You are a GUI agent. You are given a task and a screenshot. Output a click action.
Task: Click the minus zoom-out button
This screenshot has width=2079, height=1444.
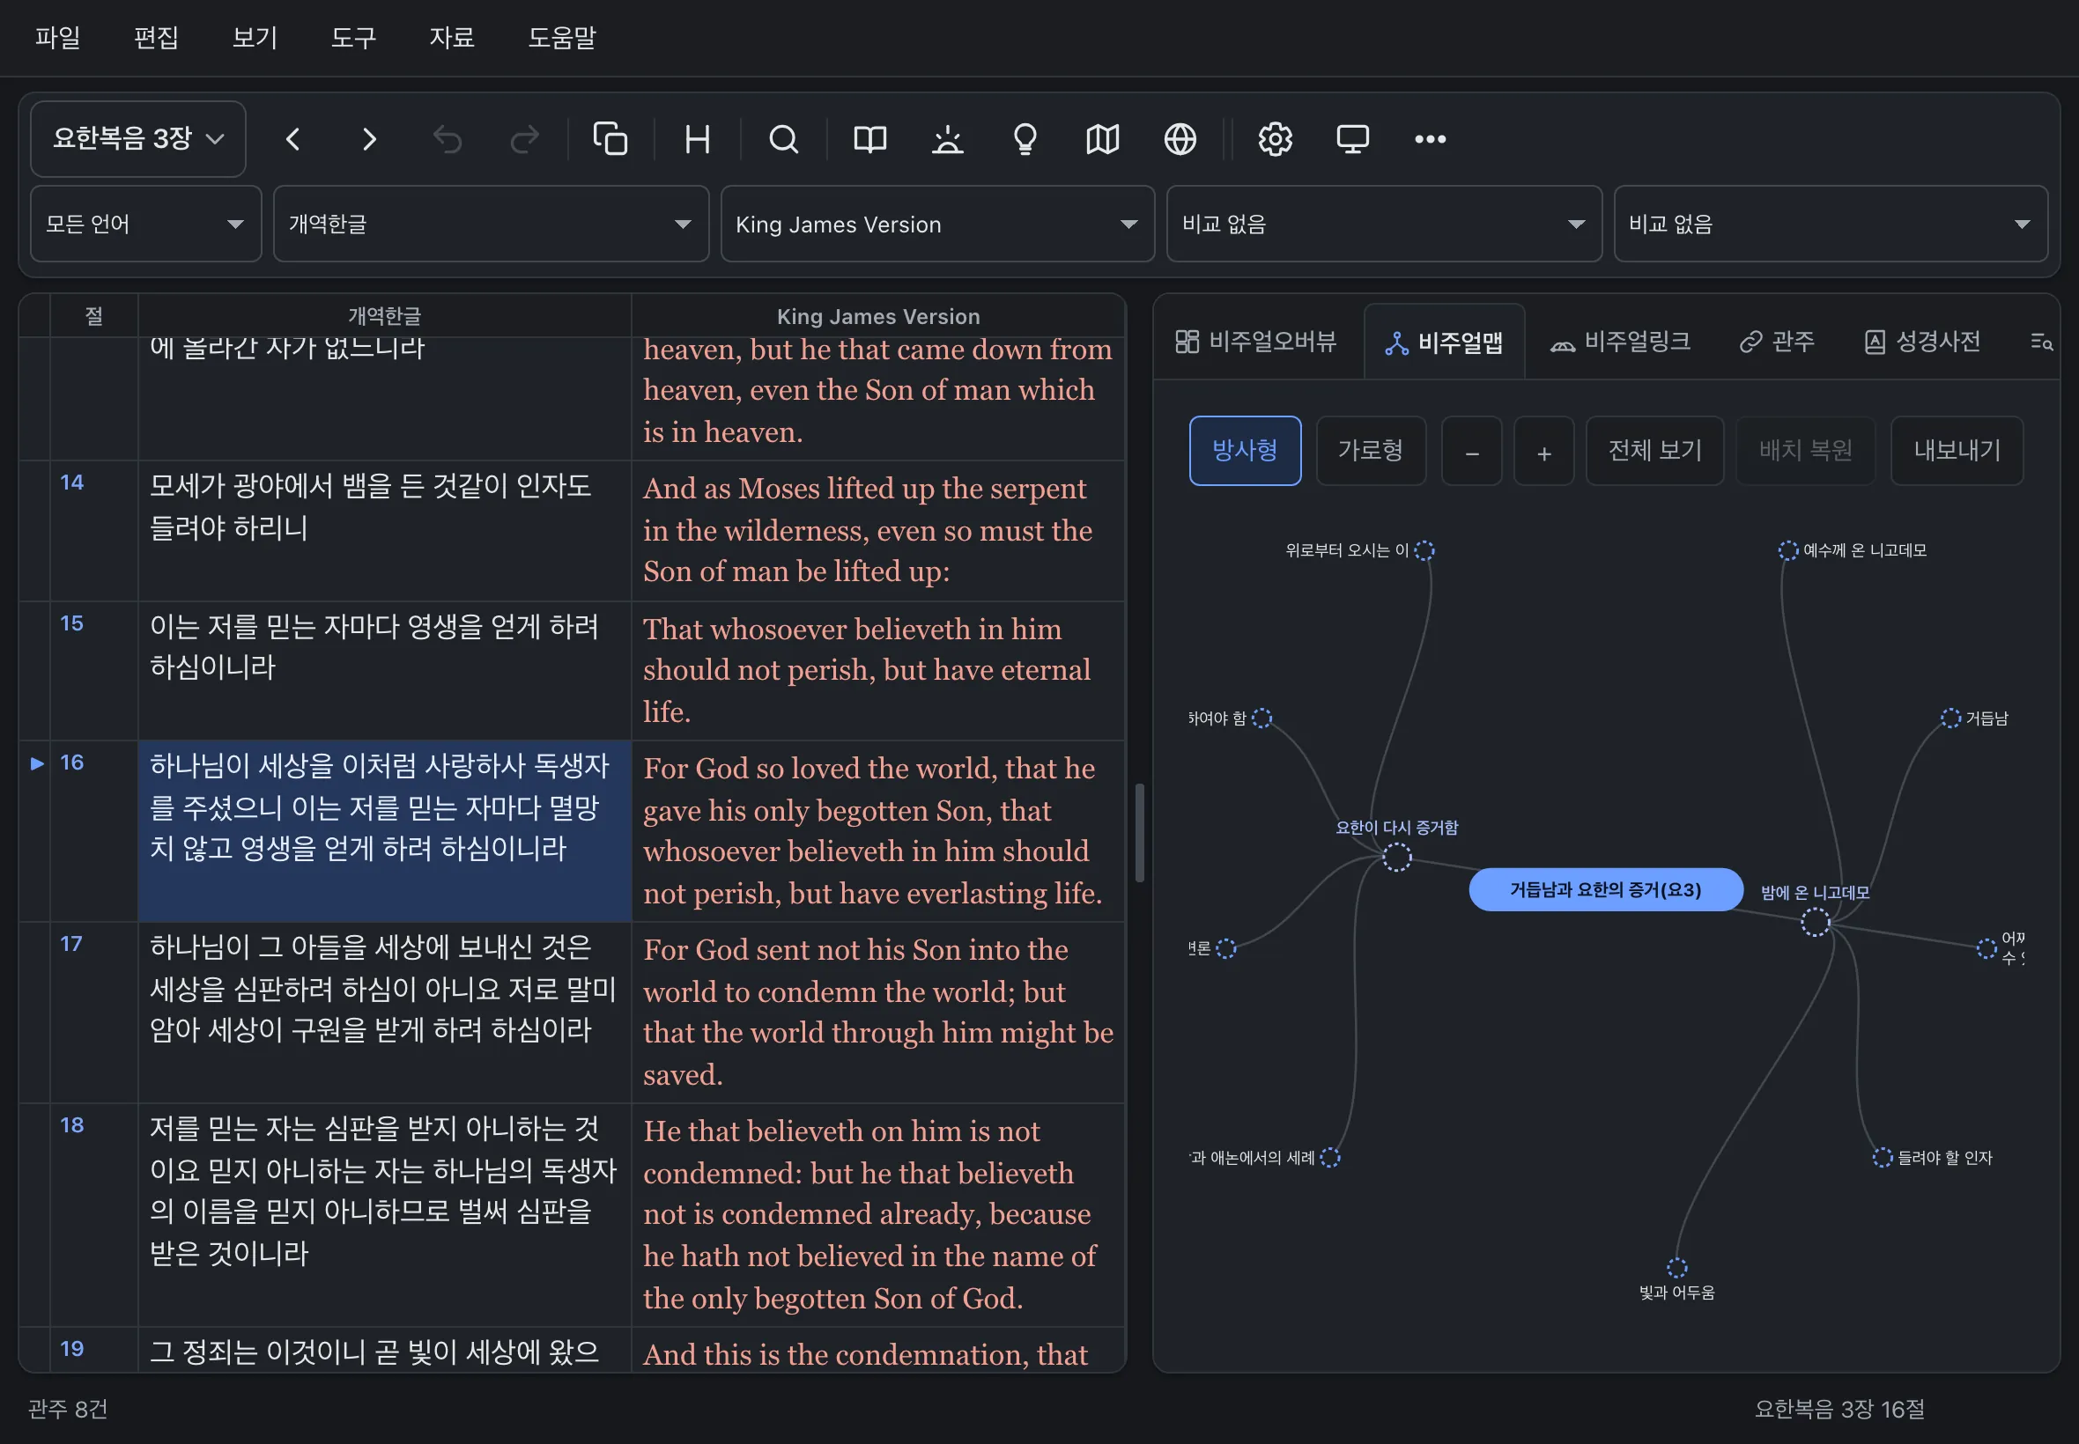point(1472,451)
